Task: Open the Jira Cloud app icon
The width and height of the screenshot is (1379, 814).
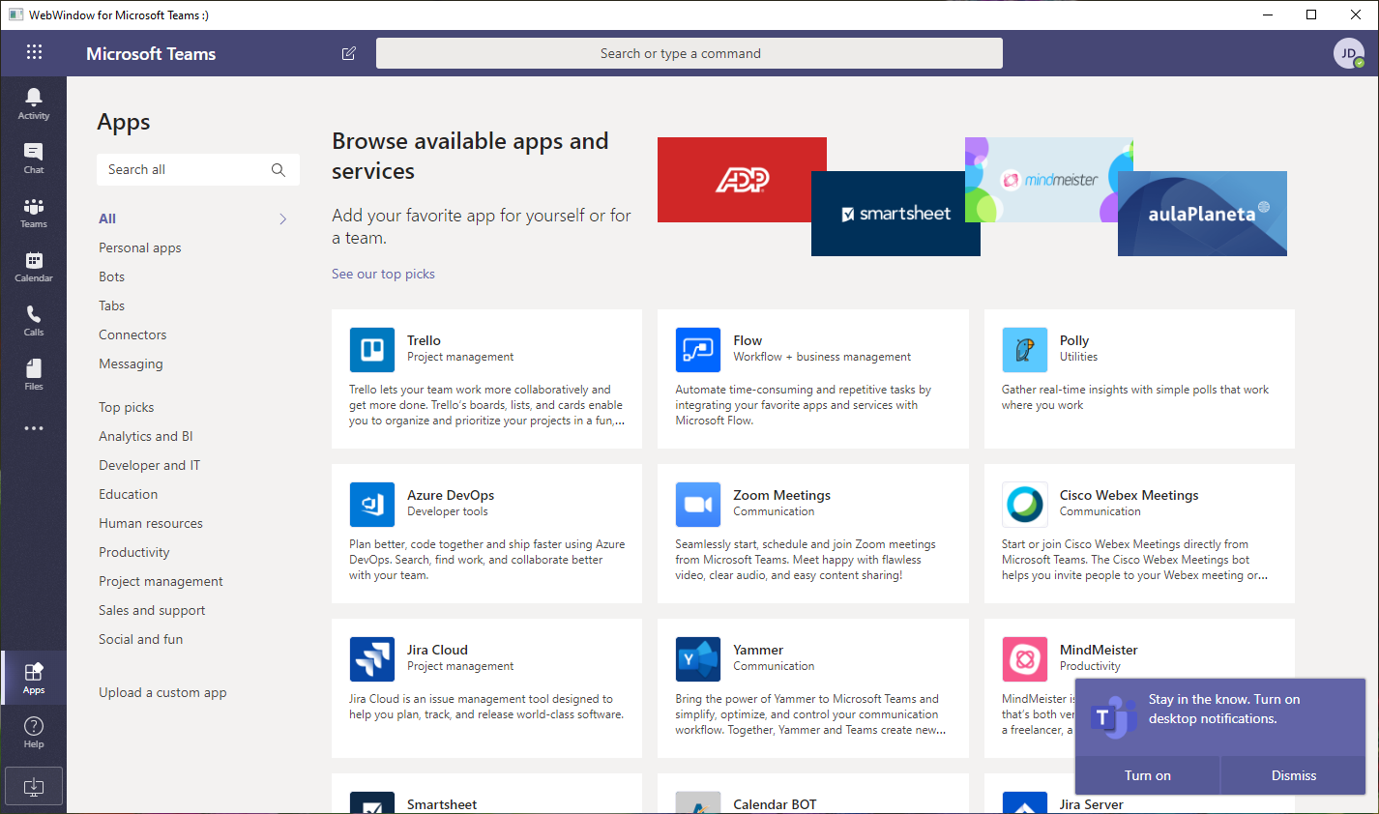Action: click(372, 659)
